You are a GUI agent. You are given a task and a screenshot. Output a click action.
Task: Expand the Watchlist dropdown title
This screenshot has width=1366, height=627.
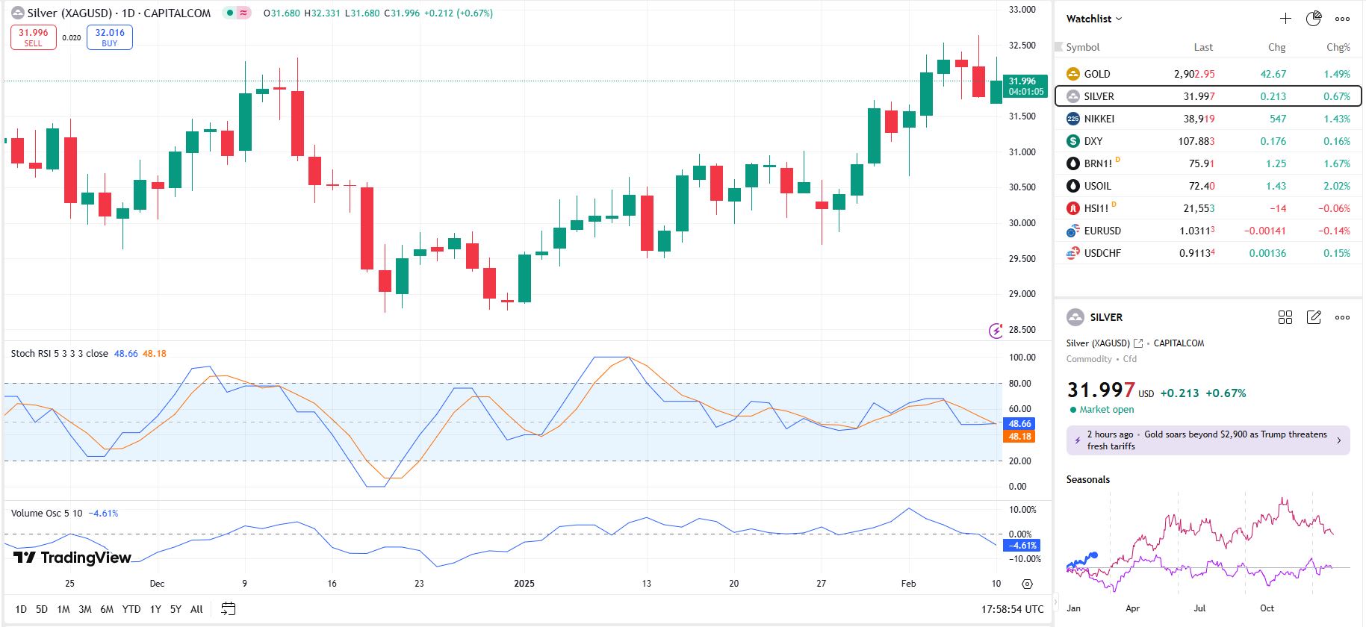tap(1093, 19)
